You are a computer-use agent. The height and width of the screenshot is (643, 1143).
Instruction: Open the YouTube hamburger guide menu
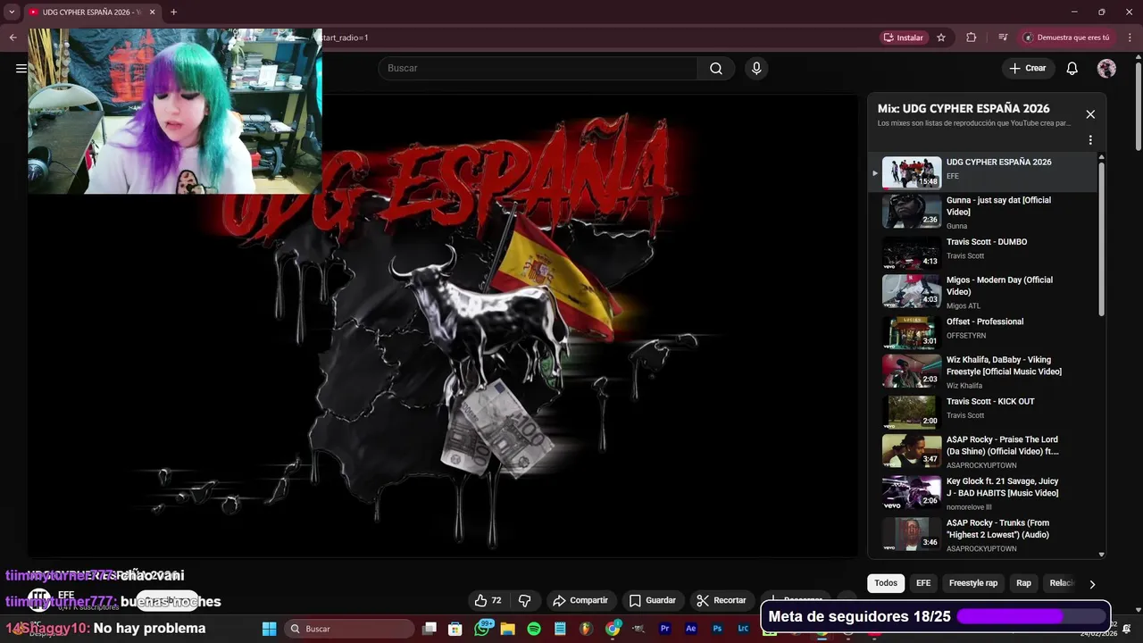tap(21, 68)
